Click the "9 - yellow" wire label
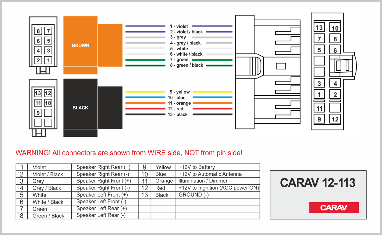Viewport: 382px width, 235px height. (x=180, y=92)
